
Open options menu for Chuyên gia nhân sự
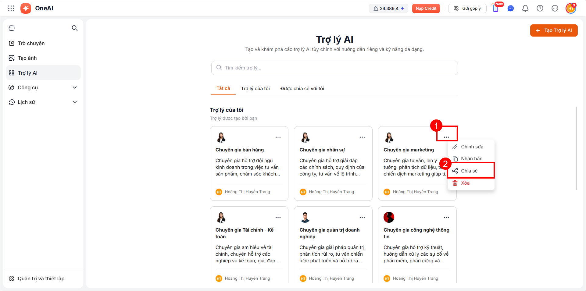tap(362, 137)
